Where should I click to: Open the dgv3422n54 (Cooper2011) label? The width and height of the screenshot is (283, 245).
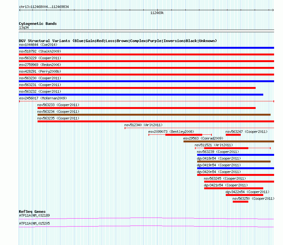247,192
